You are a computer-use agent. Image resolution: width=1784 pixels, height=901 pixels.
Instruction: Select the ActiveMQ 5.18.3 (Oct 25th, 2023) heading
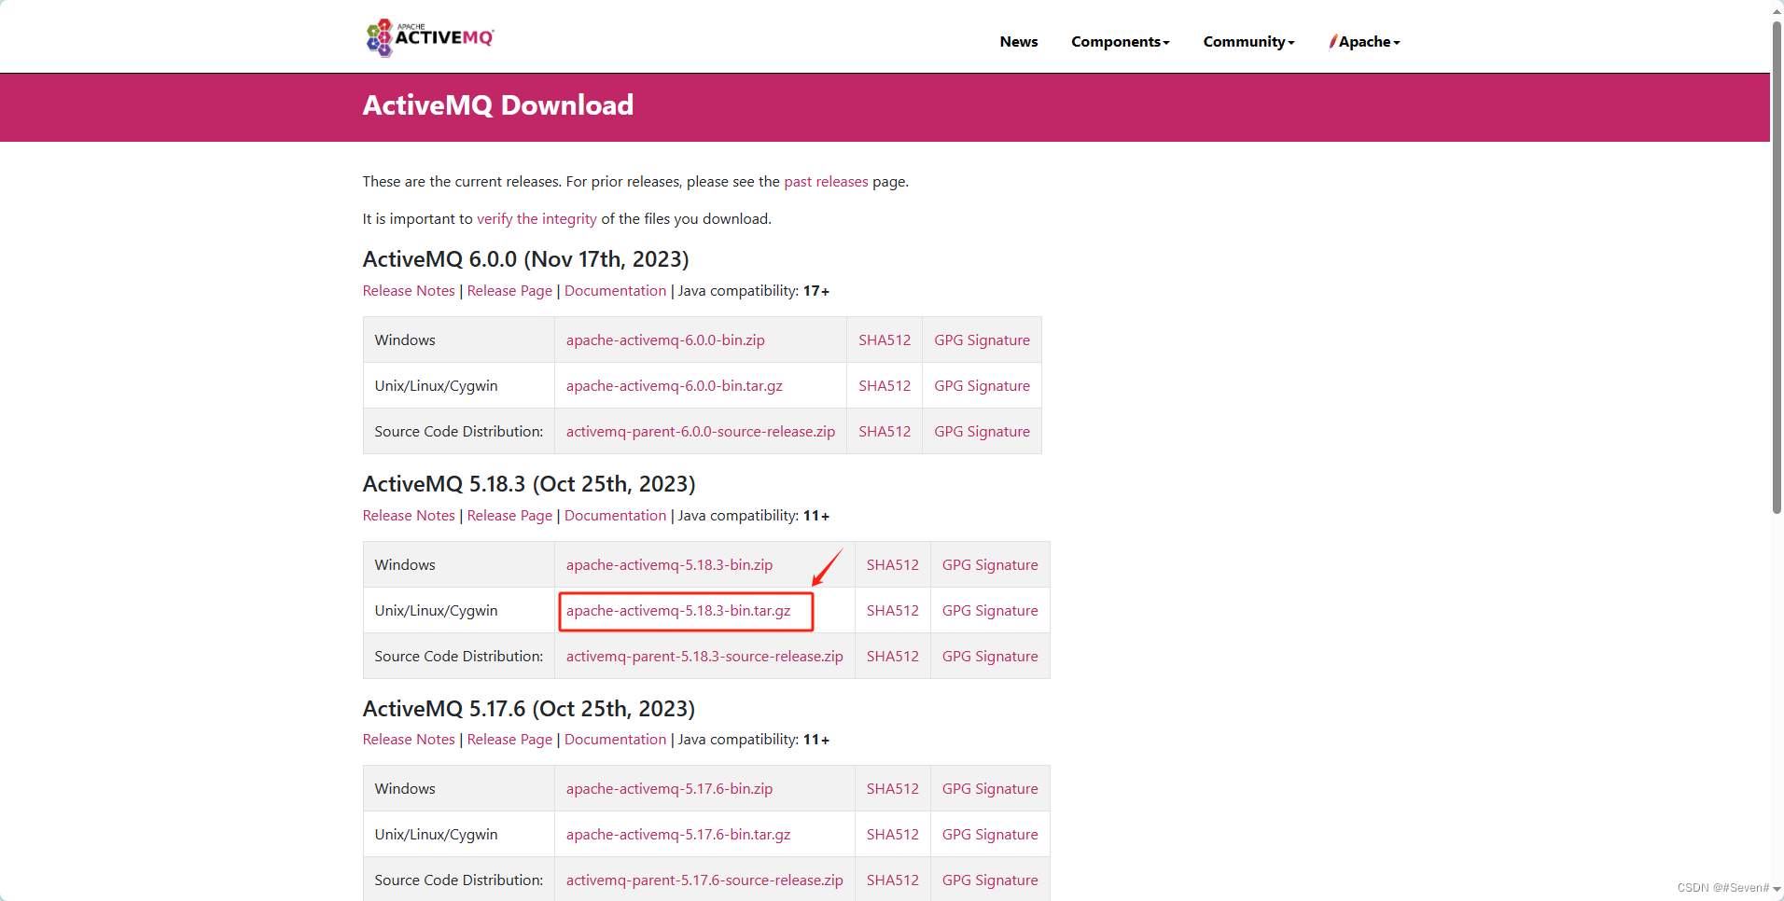coord(529,484)
